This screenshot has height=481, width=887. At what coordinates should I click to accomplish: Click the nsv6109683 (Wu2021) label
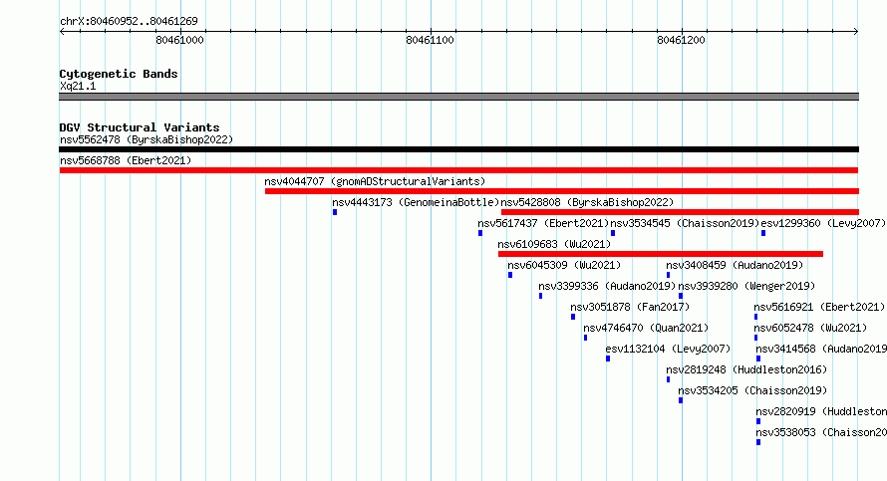tap(554, 244)
